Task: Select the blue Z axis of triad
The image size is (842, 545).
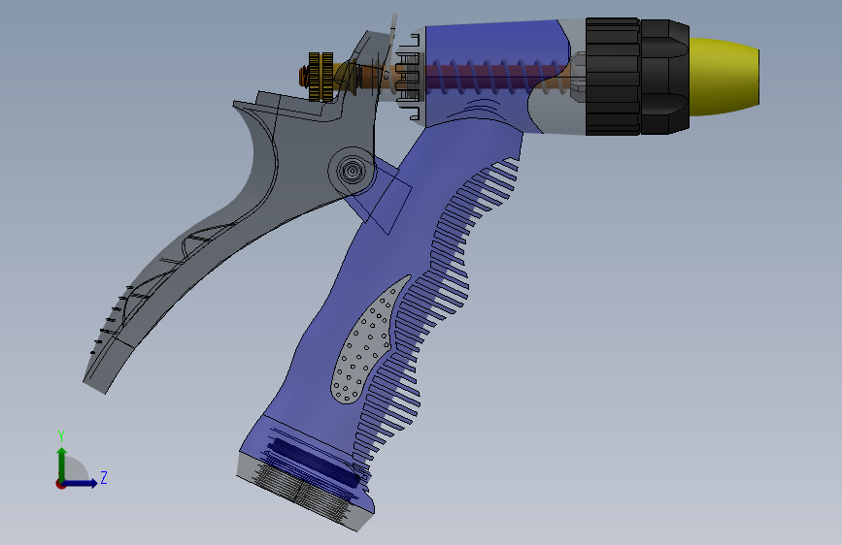Action: 81,483
